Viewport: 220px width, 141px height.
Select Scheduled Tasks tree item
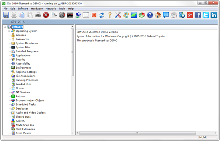[x=26, y=104]
